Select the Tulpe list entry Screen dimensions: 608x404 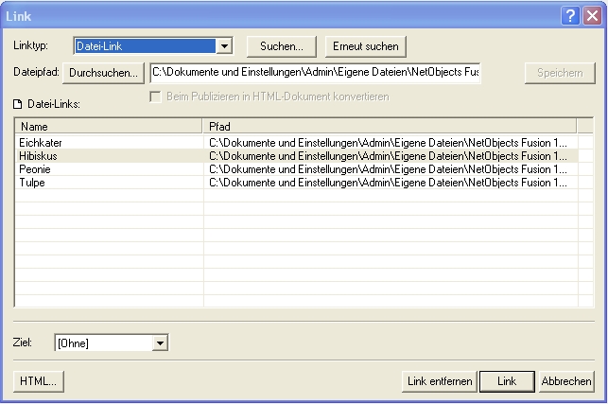[32, 182]
